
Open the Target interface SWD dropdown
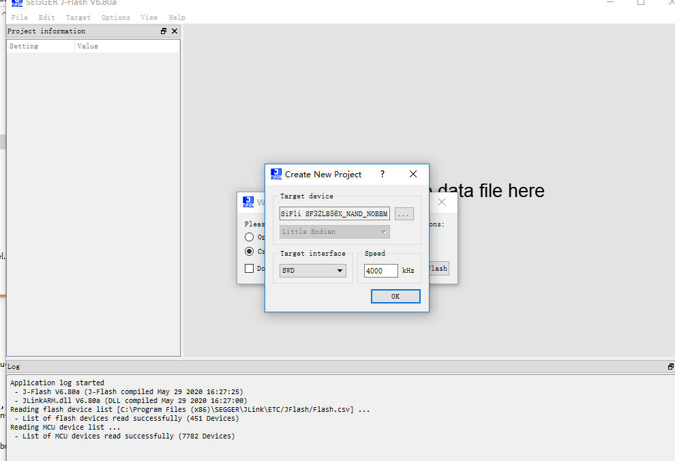click(x=312, y=270)
